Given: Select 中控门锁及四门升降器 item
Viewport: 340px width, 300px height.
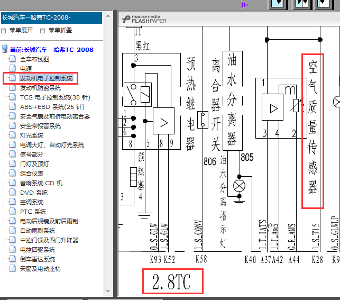Looking at the screenshot, I should click(49, 240).
